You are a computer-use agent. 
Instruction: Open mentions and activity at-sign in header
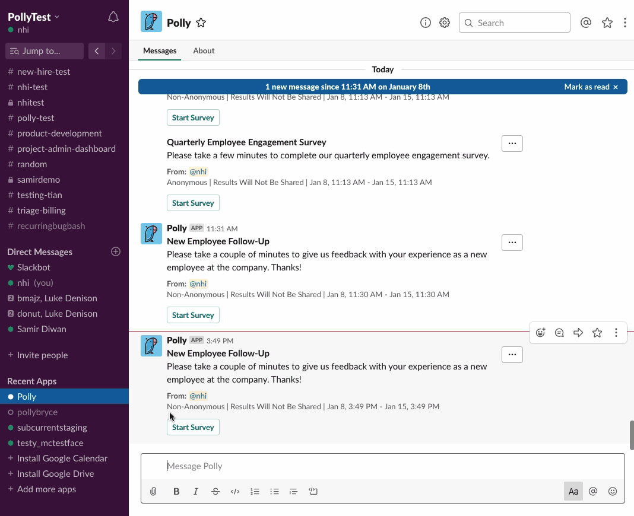point(586,23)
